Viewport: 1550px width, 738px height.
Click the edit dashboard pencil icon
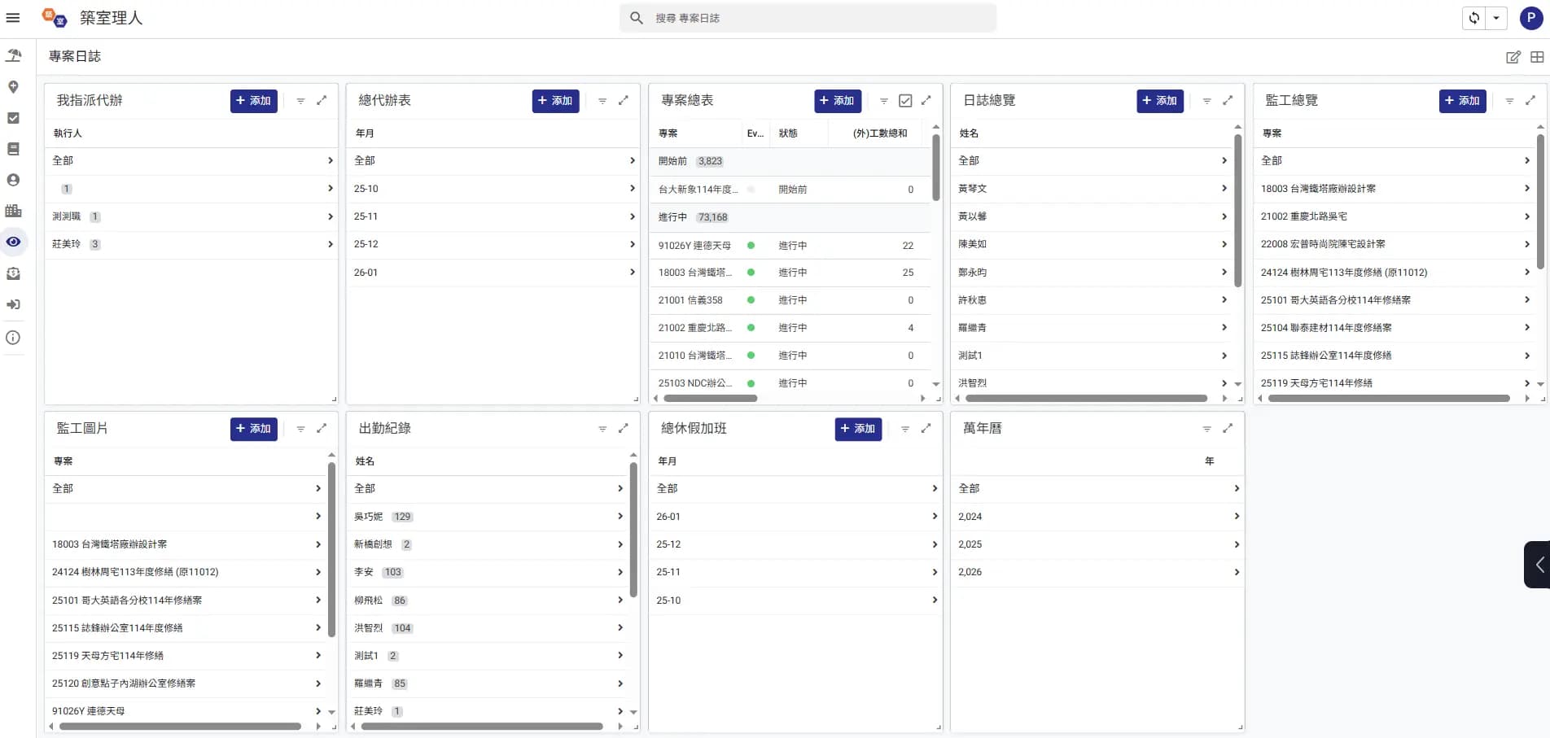[x=1513, y=57]
